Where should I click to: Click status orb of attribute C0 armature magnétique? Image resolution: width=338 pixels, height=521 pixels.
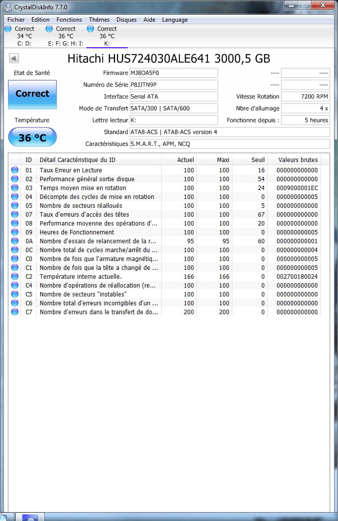pyautogui.click(x=15, y=259)
